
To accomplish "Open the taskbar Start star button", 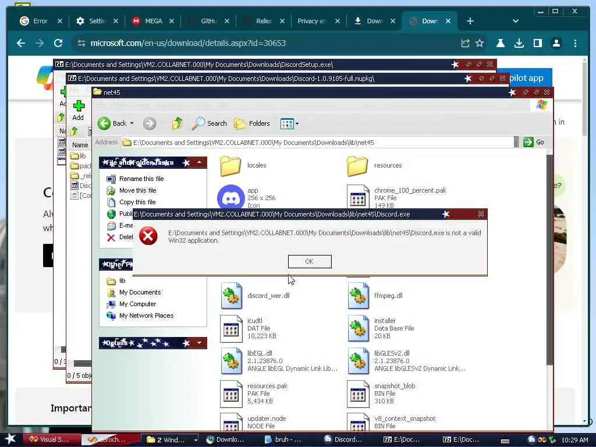I will tap(10, 439).
